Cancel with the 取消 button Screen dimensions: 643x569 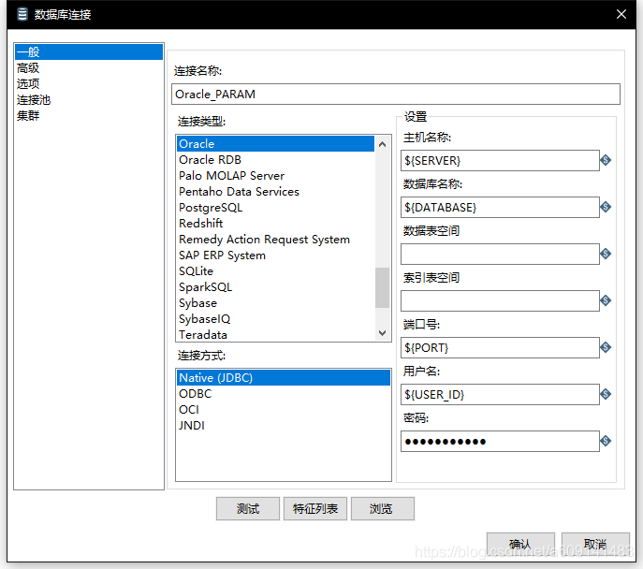pos(595,544)
